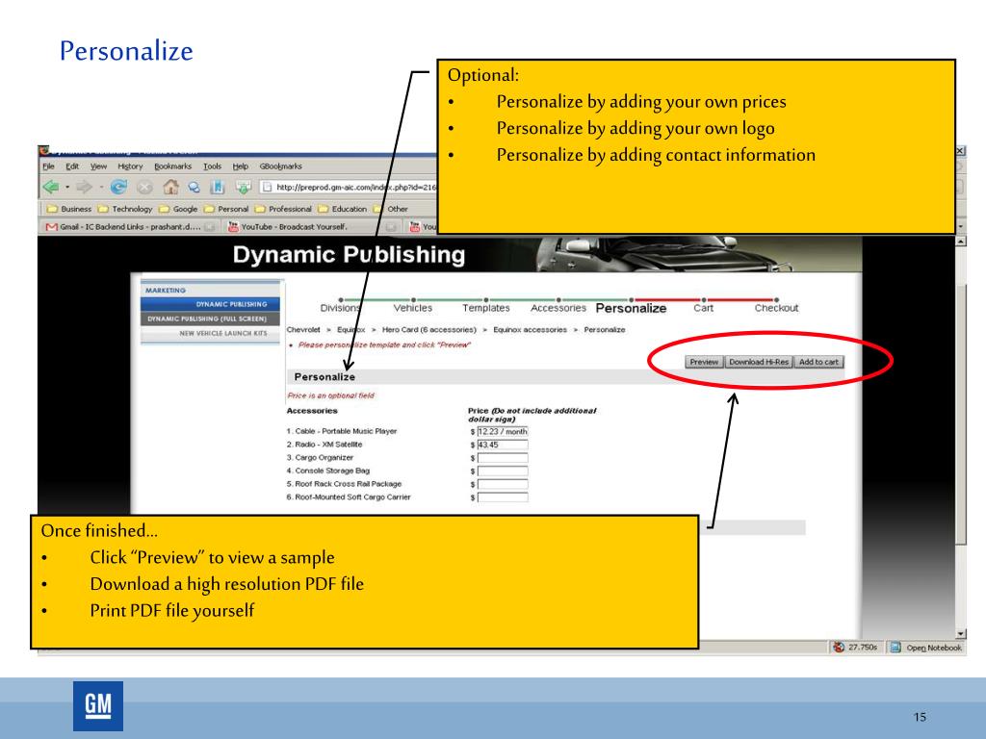
Task: Go to the Cart step
Action: pos(703,308)
